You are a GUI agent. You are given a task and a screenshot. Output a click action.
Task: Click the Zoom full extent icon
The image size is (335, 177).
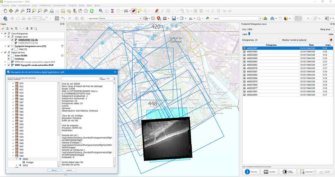click(28, 11)
